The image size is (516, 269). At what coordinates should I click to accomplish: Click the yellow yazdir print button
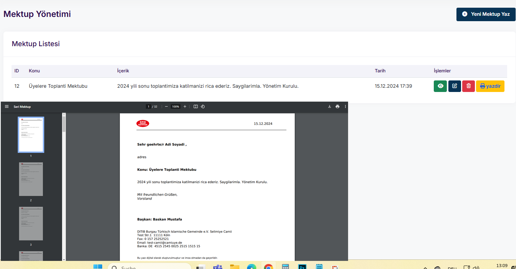pos(490,86)
